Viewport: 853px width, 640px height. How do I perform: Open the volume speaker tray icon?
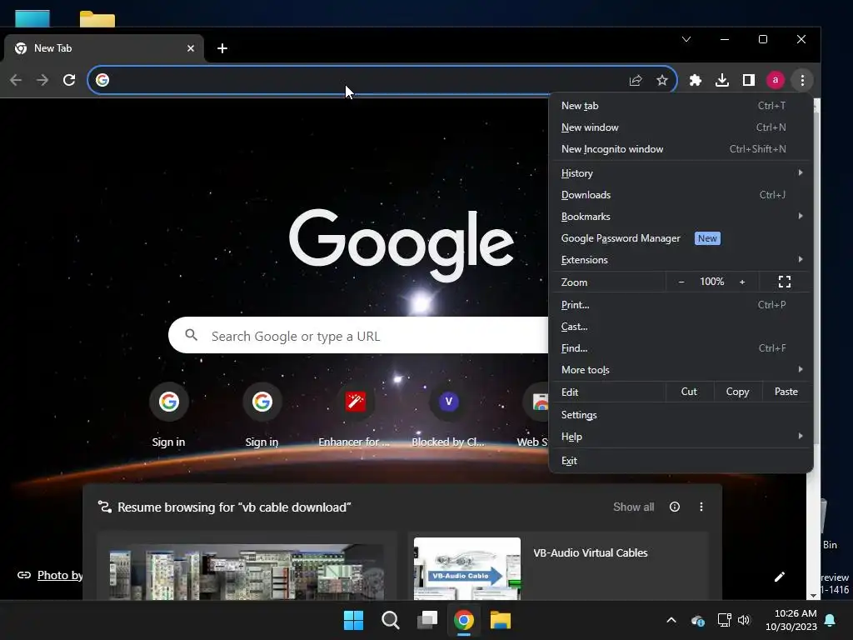click(x=744, y=620)
